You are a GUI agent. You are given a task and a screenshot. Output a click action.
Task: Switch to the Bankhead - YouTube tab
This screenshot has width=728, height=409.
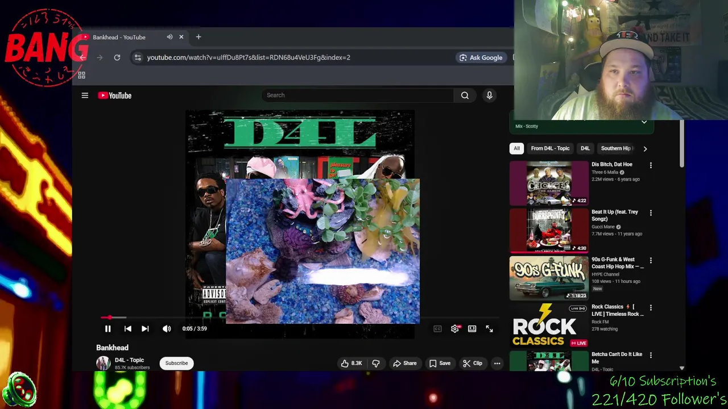(x=119, y=37)
